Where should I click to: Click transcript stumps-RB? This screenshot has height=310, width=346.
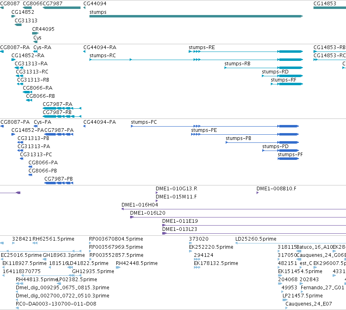[264, 68]
